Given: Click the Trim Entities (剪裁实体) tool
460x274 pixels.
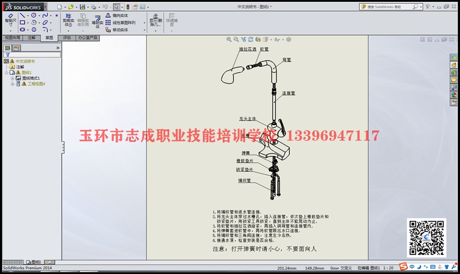Looking at the screenshot, I should 68,20.
